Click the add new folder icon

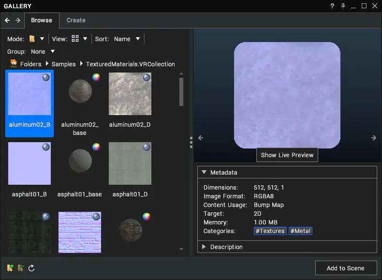pos(10,268)
